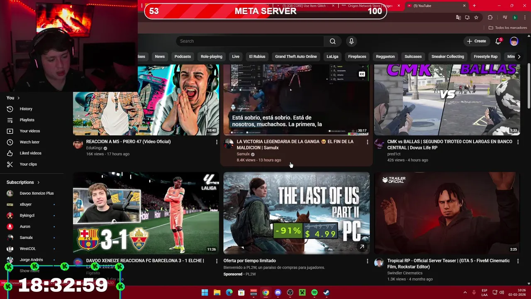The height and width of the screenshot is (299, 531).
Task: Open EduKingz channel link
Action: (94, 148)
